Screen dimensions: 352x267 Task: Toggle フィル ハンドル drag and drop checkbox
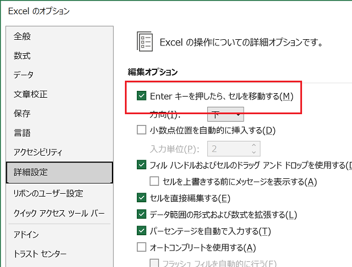141,165
